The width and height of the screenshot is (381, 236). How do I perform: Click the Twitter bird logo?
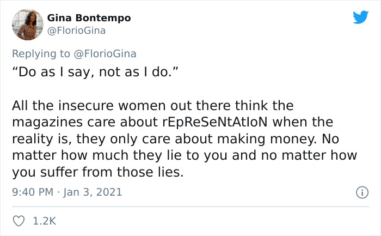(x=360, y=17)
